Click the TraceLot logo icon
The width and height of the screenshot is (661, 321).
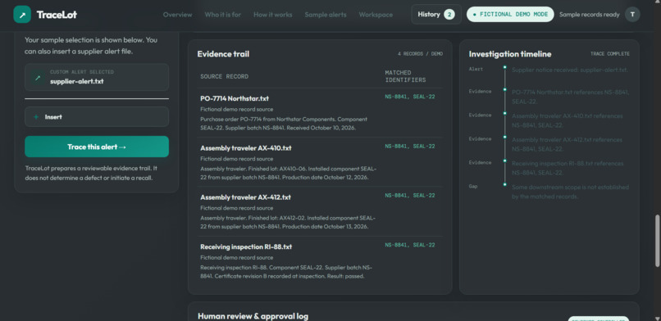[x=22, y=14]
